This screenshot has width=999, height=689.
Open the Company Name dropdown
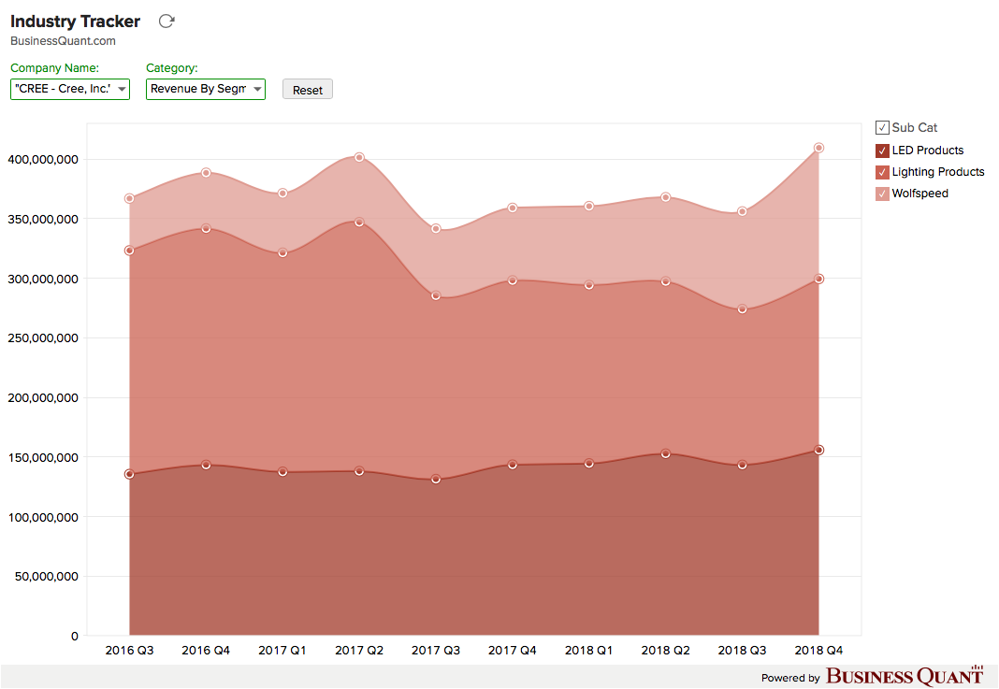click(x=70, y=89)
